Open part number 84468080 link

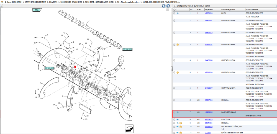pyautogui.click(x=209, y=60)
